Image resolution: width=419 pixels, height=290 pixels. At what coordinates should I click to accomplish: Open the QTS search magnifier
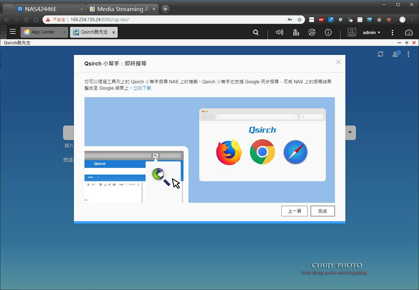click(256, 32)
